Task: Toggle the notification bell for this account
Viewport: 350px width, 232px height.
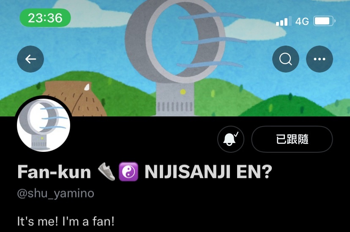Action: click(230, 139)
